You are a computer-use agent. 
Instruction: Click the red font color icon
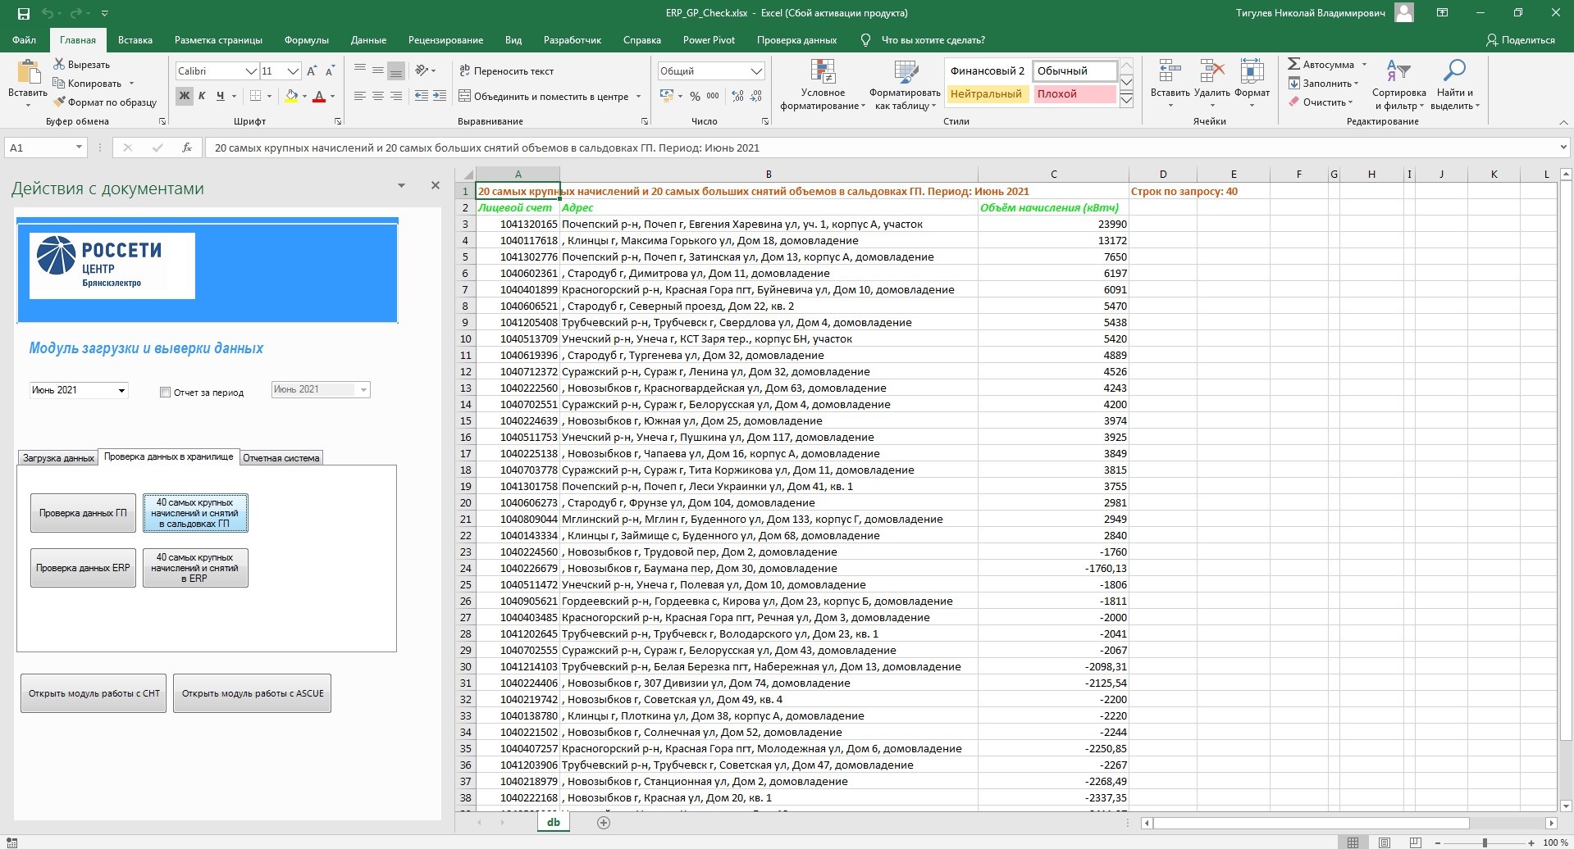(320, 96)
